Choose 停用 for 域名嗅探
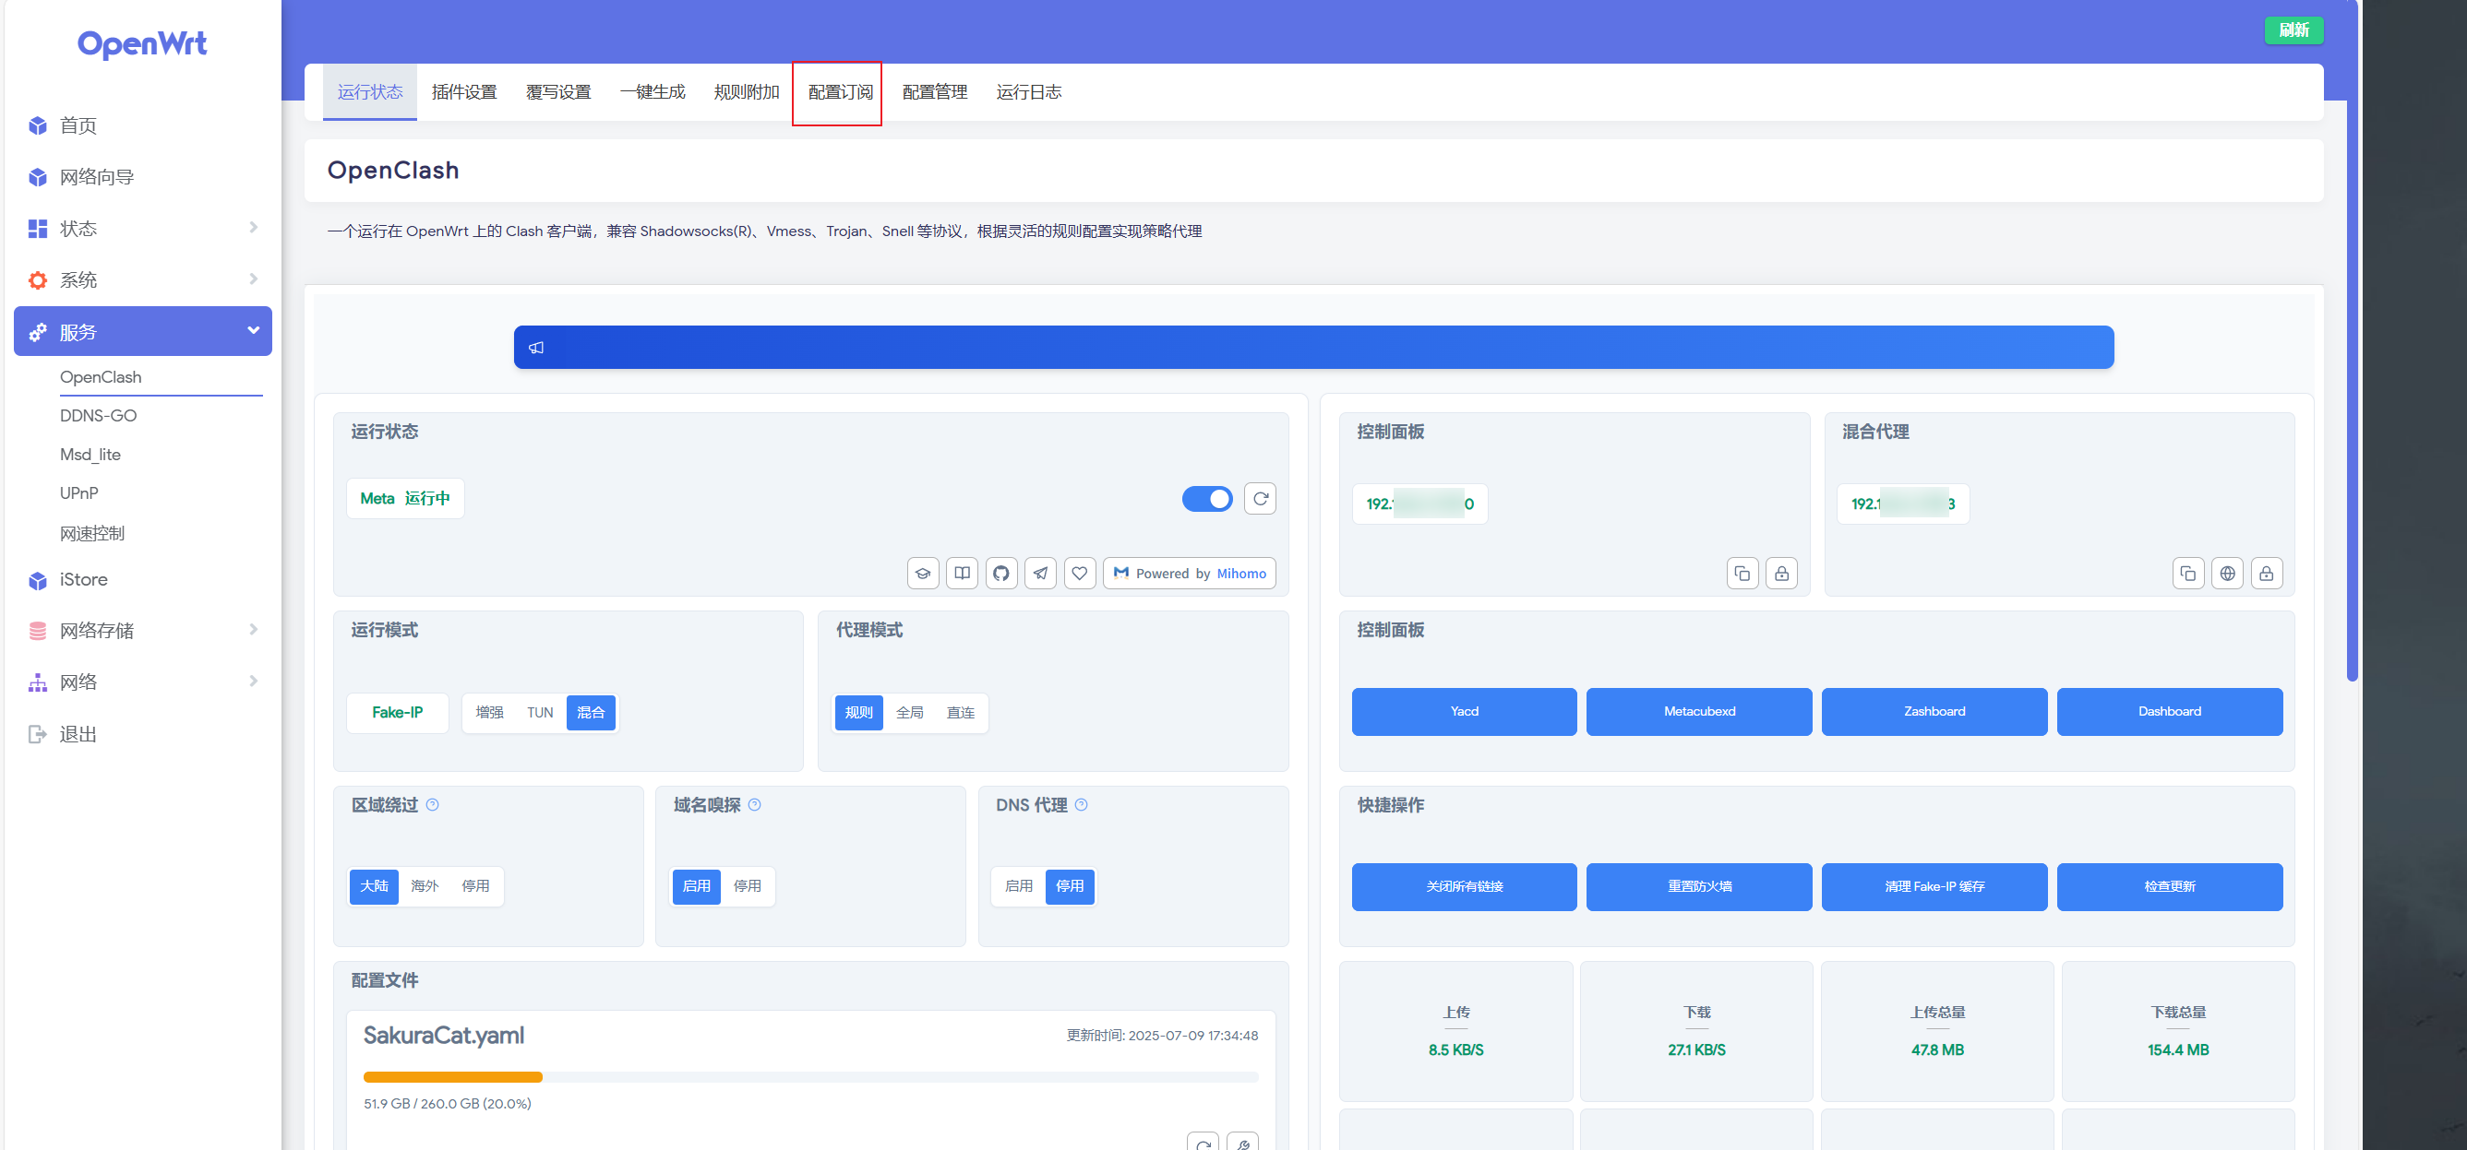The height and width of the screenshot is (1150, 2467). [747, 886]
